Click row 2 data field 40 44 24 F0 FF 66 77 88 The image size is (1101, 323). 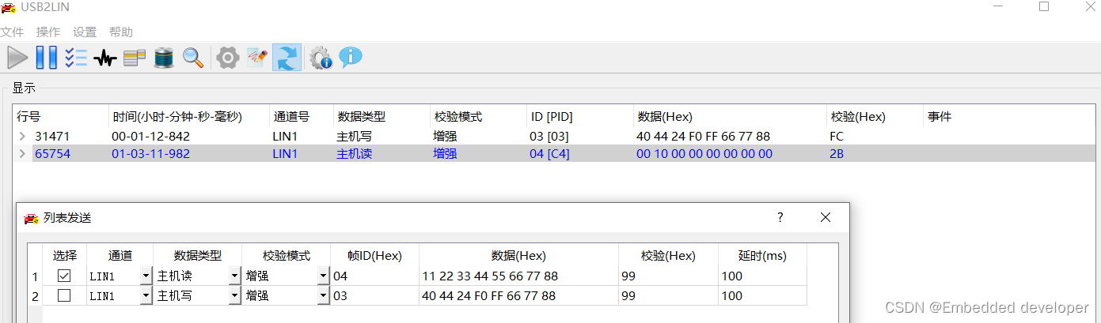tap(518, 296)
